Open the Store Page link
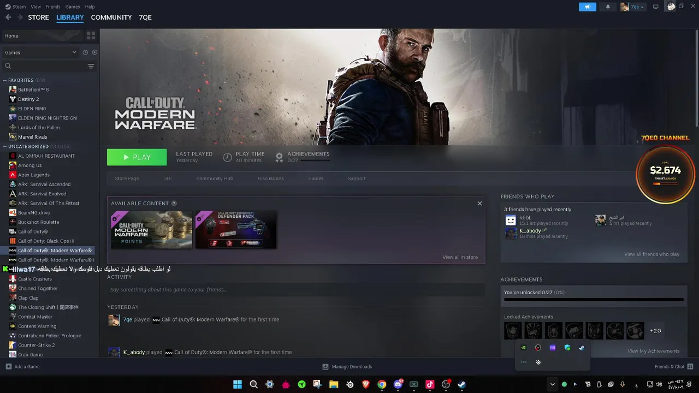 127,178
